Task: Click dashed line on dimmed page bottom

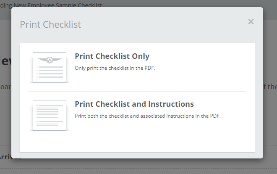Action: tap(138, 169)
